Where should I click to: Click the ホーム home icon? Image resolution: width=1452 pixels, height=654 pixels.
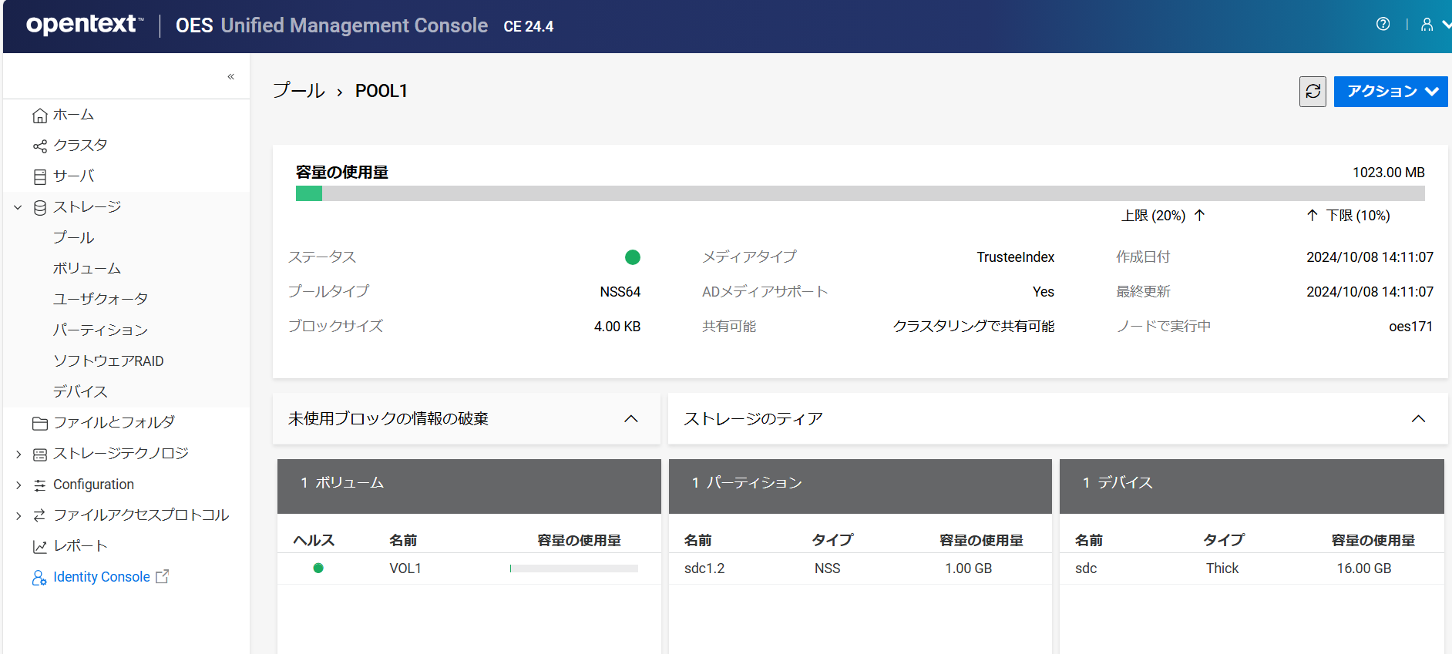point(40,116)
